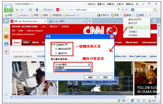Reload the page with the refresh icon
Screen dimensions: 163x104
coord(30,10)
